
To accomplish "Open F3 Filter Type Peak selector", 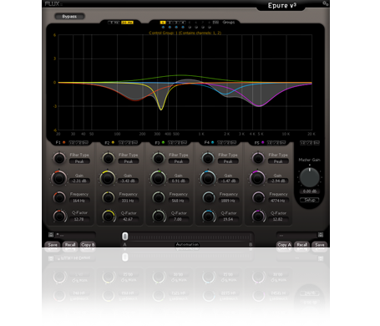I will [x=179, y=161].
